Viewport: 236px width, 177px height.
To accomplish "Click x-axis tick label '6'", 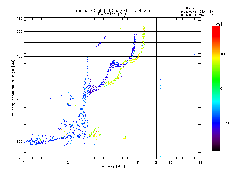I will coord(138,163).
